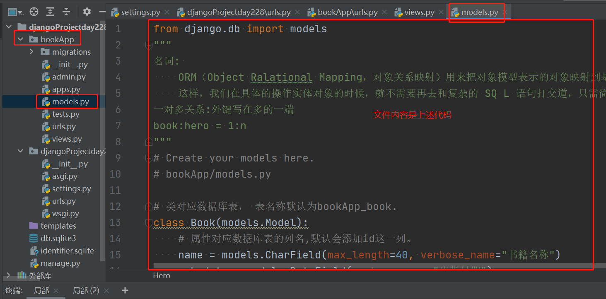Viewport: 606px width, 299px height.
Task: Open models.py in project tree
Action: point(70,102)
